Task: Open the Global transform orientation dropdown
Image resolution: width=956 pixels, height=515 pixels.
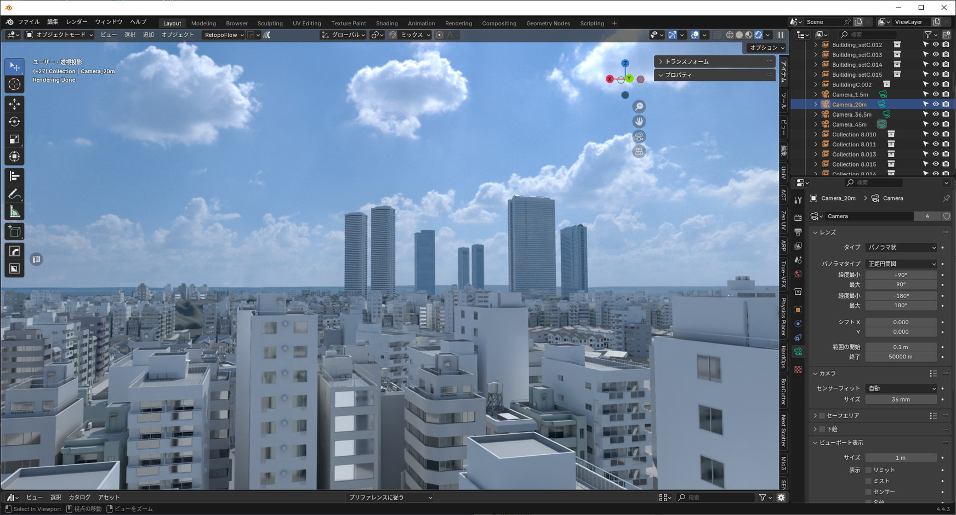Action: [x=344, y=35]
